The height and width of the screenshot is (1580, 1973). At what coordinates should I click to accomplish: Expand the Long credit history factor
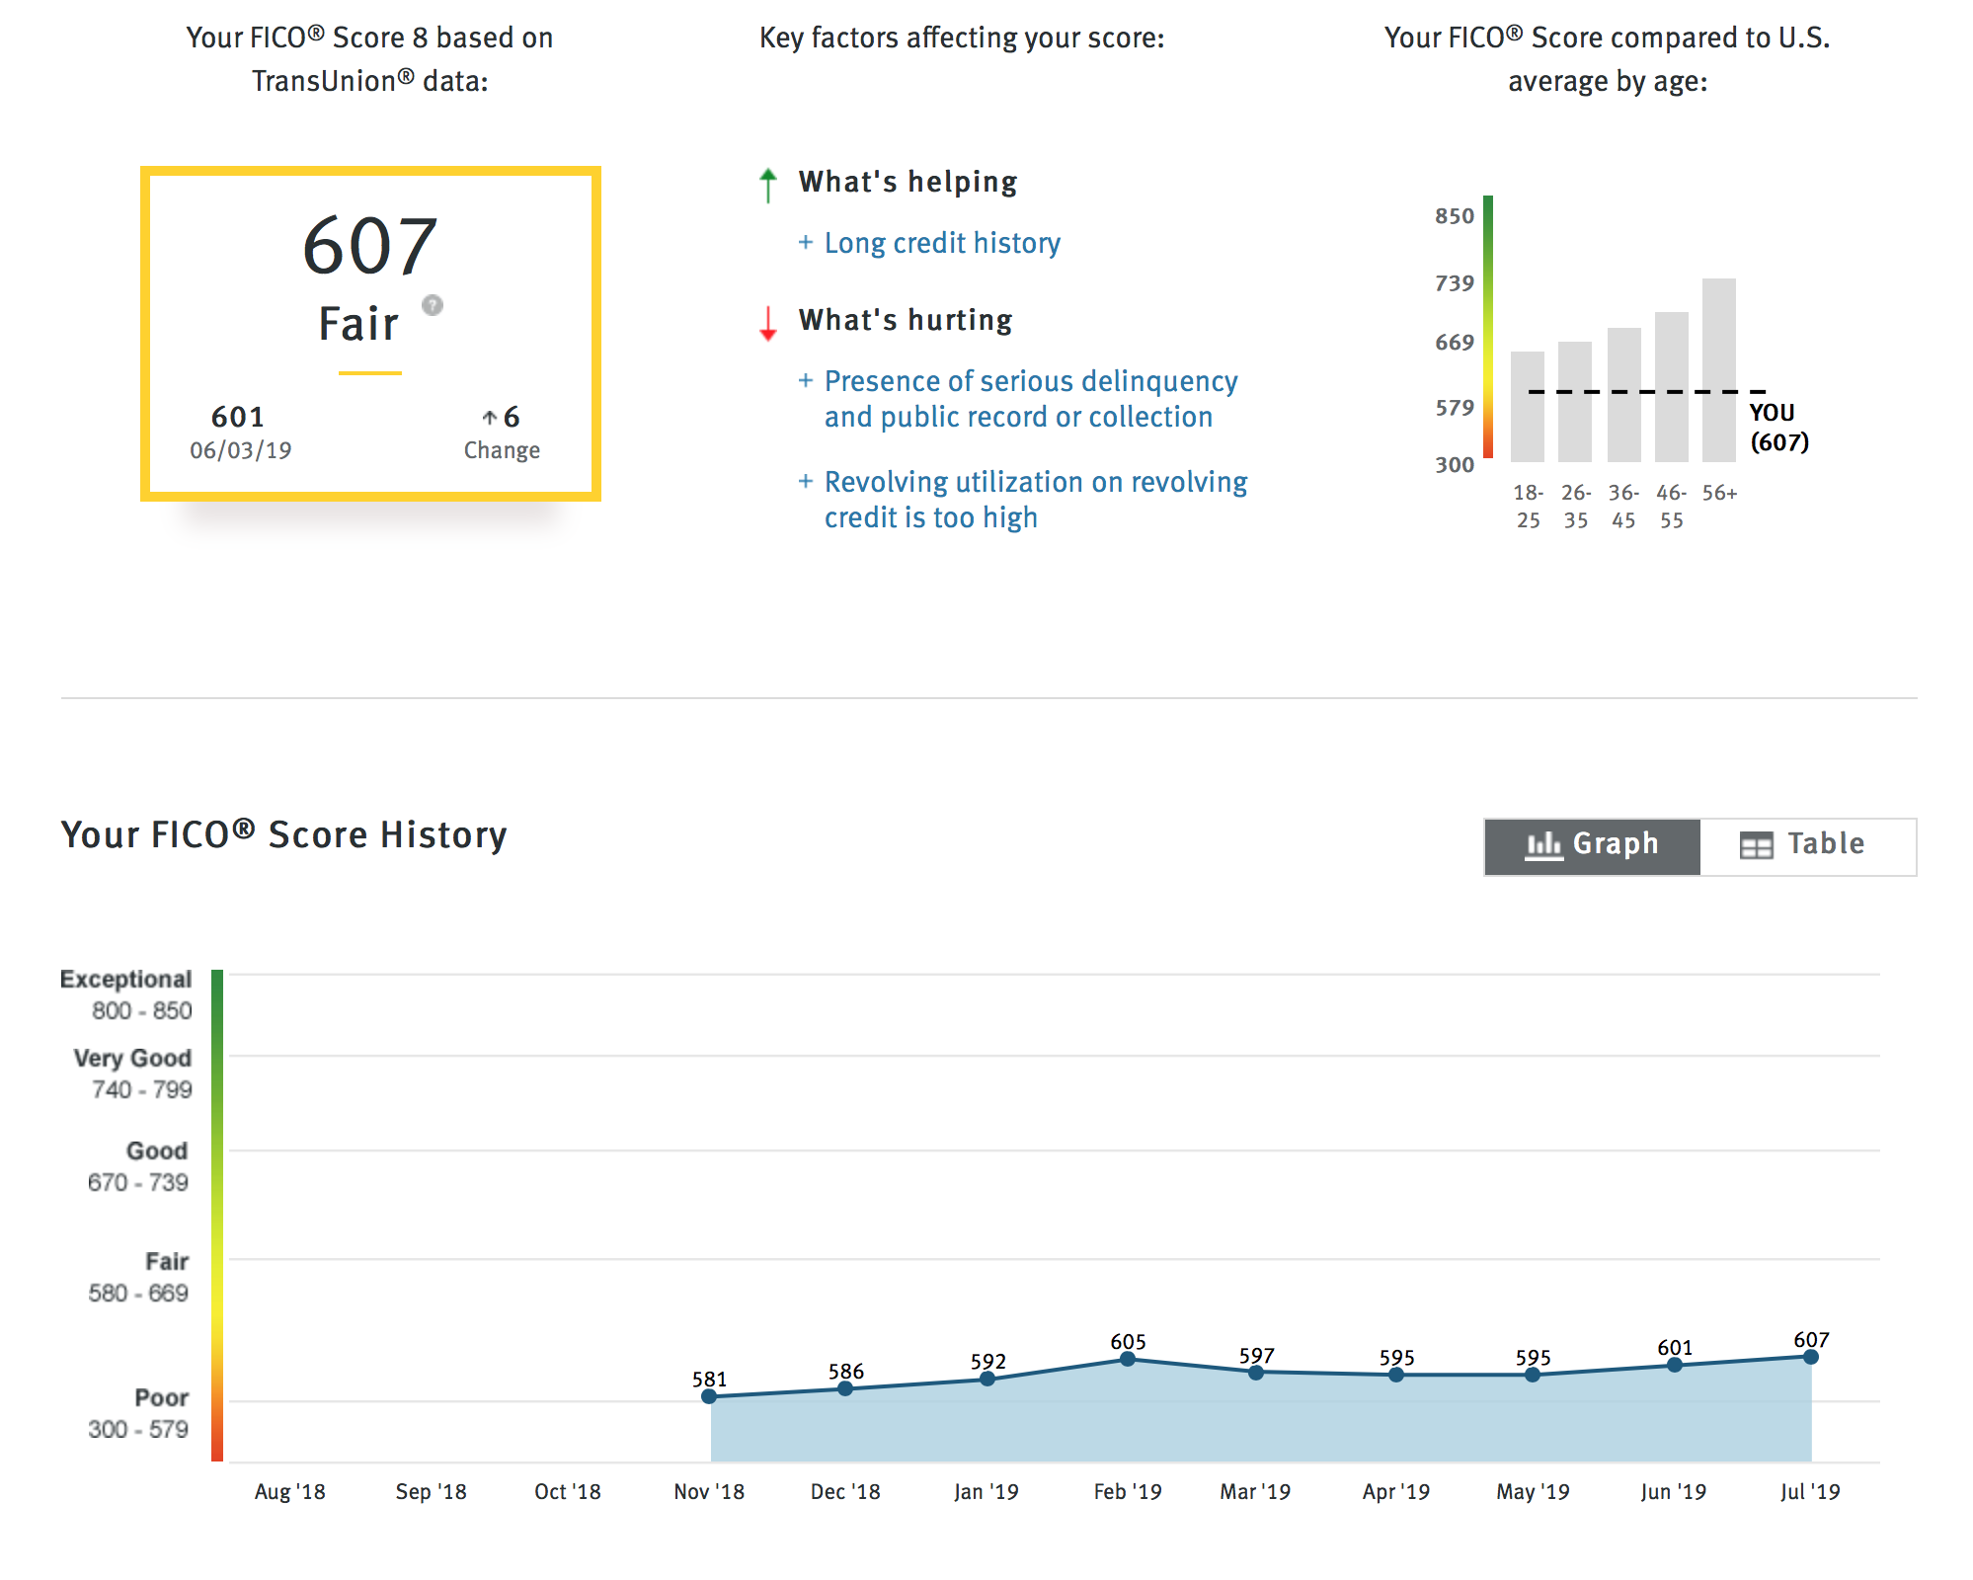click(942, 243)
